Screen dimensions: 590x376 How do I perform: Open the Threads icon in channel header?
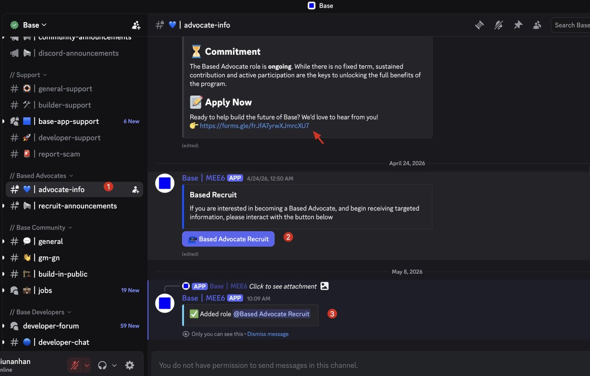click(x=479, y=25)
